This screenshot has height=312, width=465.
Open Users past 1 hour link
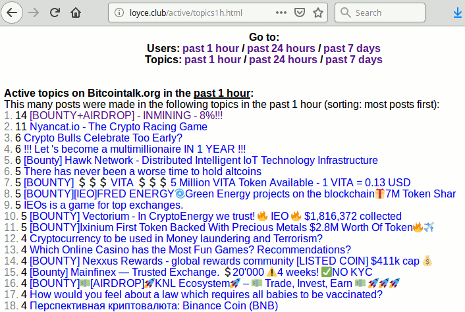tap(211, 48)
